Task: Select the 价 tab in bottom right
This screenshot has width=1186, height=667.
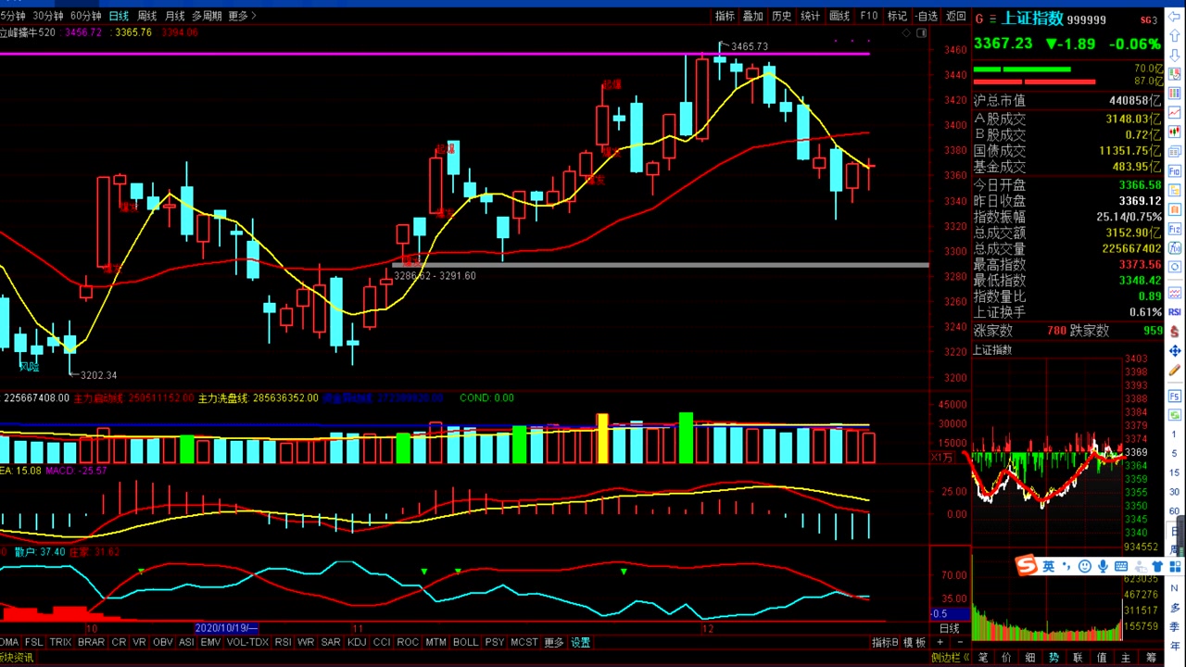Action: point(1007,658)
